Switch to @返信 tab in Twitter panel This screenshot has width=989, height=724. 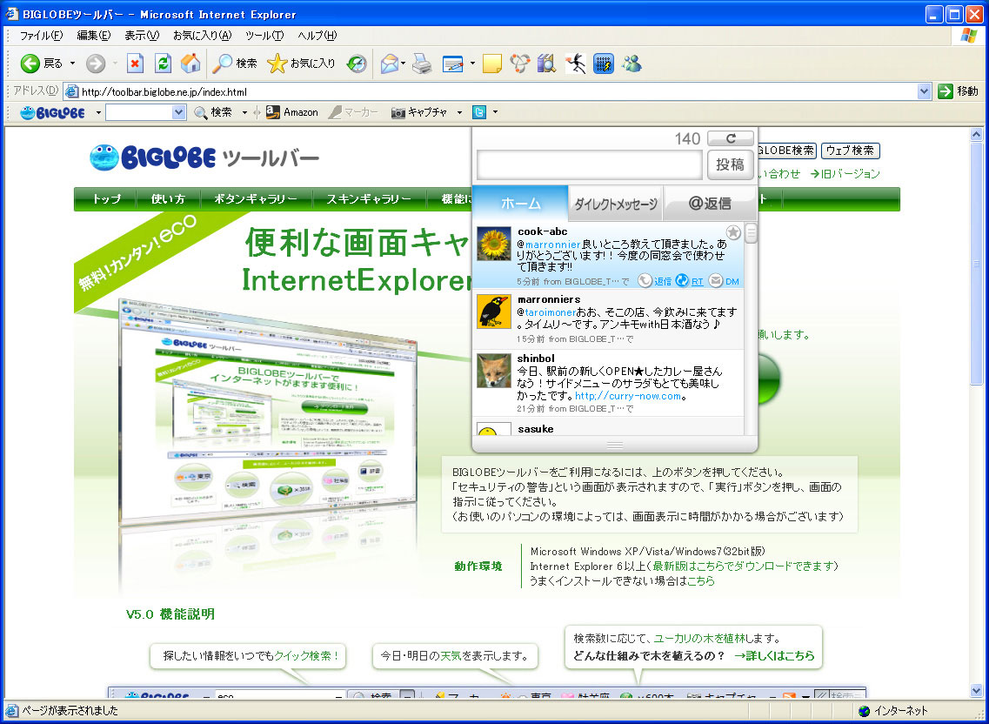710,204
